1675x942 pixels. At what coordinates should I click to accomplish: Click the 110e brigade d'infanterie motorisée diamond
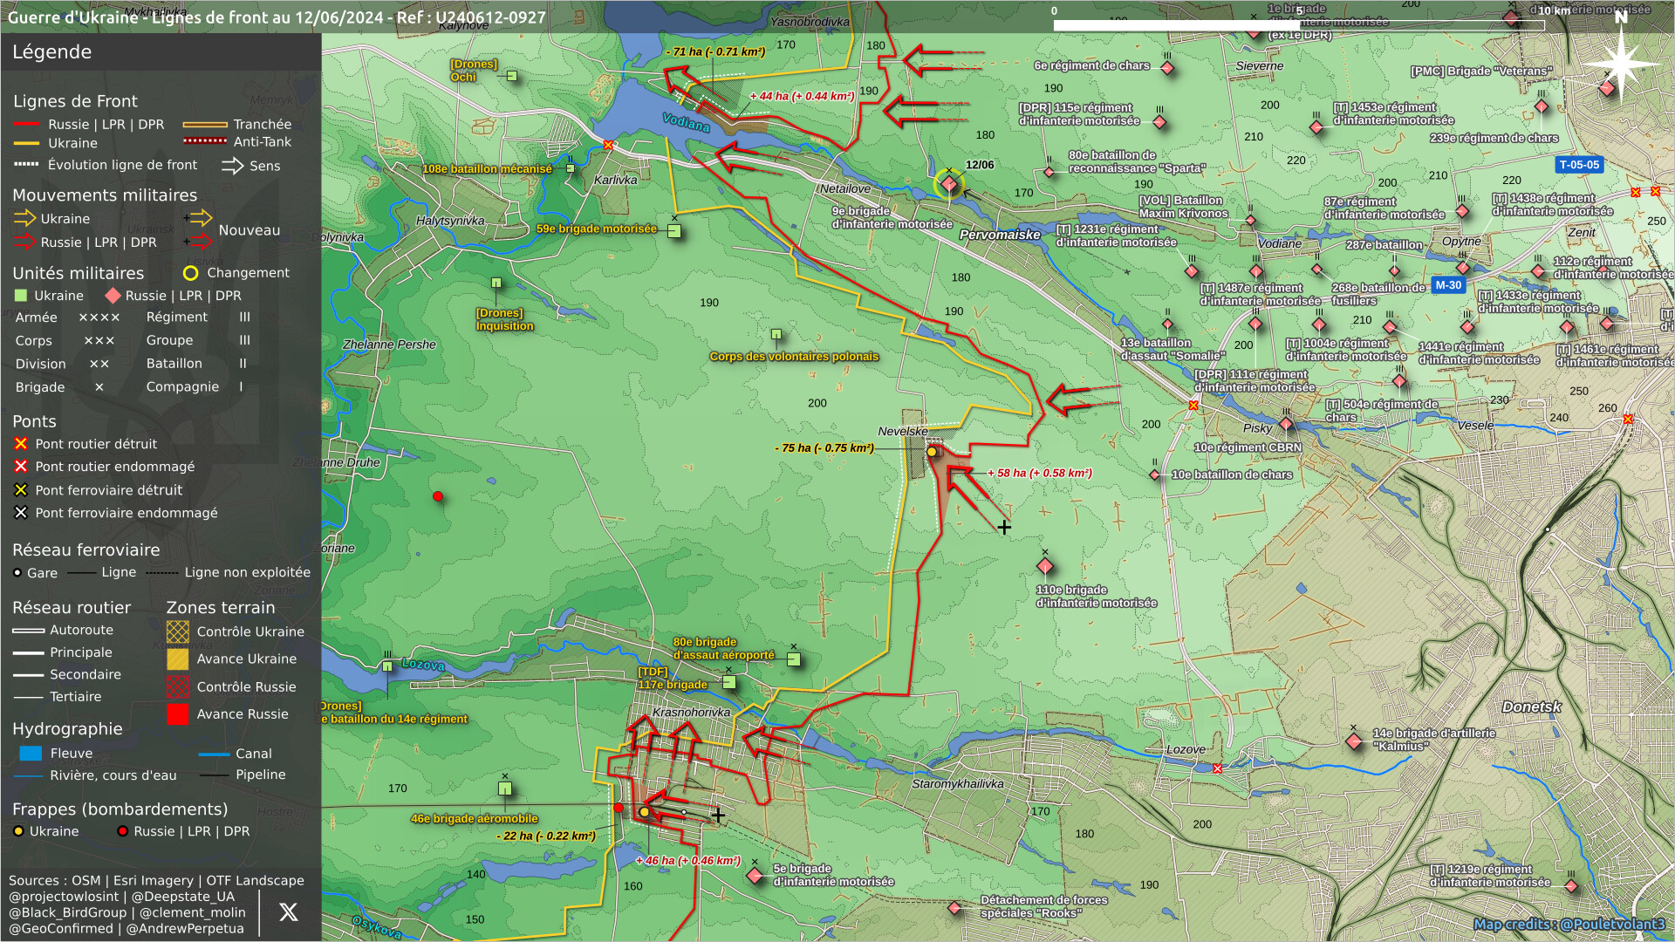1045,567
